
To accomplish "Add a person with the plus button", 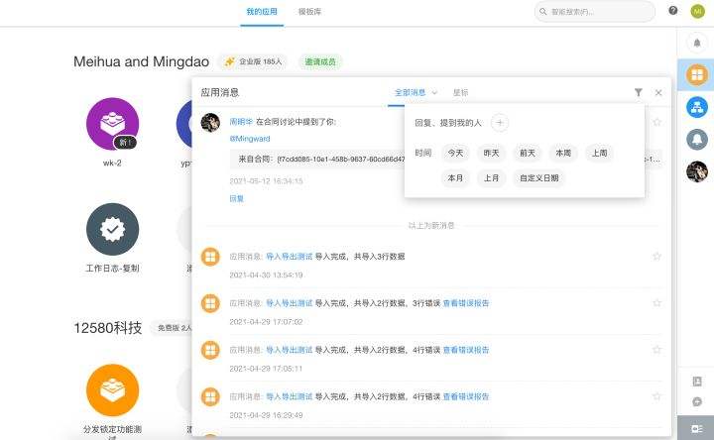I will [500, 123].
